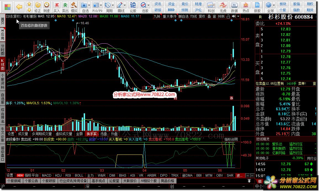Viewport: 319px width, 191px height.
Task: Click the 买入 buy icon
Action: pyautogui.click(x=57, y=7)
